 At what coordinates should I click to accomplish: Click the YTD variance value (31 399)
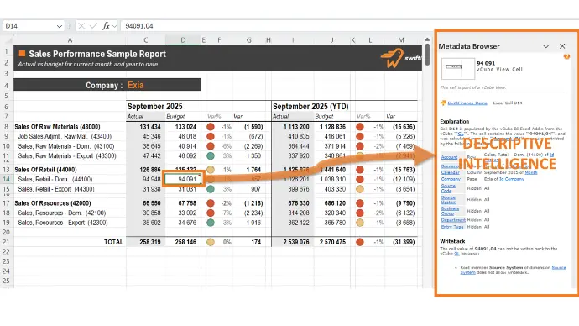click(404, 242)
